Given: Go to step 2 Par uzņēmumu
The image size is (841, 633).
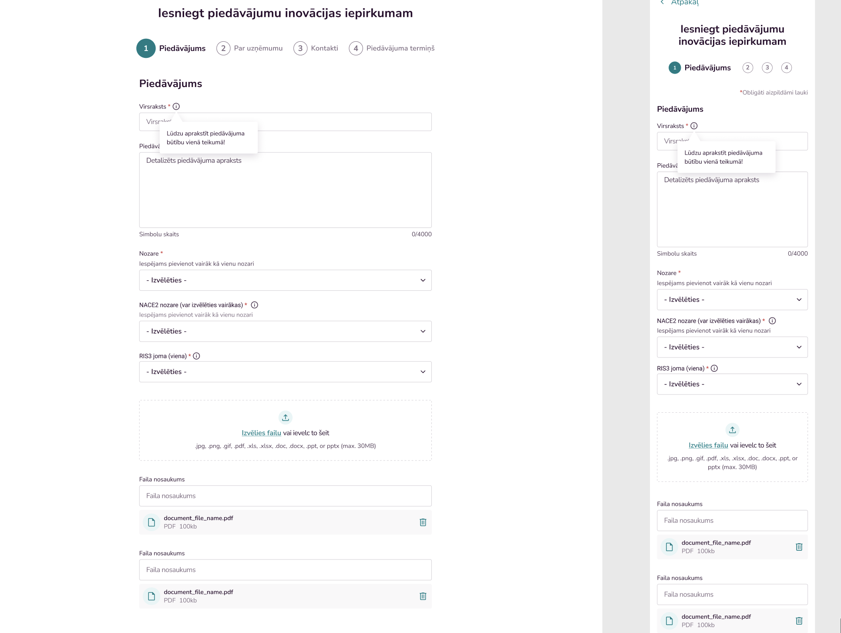Looking at the screenshot, I should point(249,48).
